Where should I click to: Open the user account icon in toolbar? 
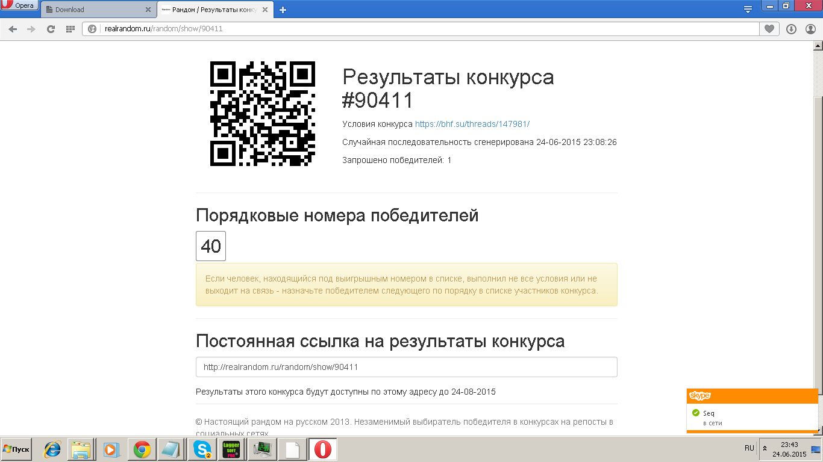(x=810, y=29)
